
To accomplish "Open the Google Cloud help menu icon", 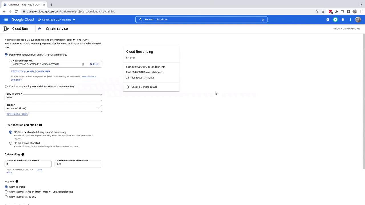I will click(343, 20).
